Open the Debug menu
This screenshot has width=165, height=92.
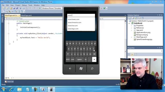coord(24,5)
